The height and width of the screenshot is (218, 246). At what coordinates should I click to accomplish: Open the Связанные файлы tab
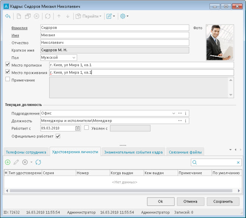click(185, 152)
